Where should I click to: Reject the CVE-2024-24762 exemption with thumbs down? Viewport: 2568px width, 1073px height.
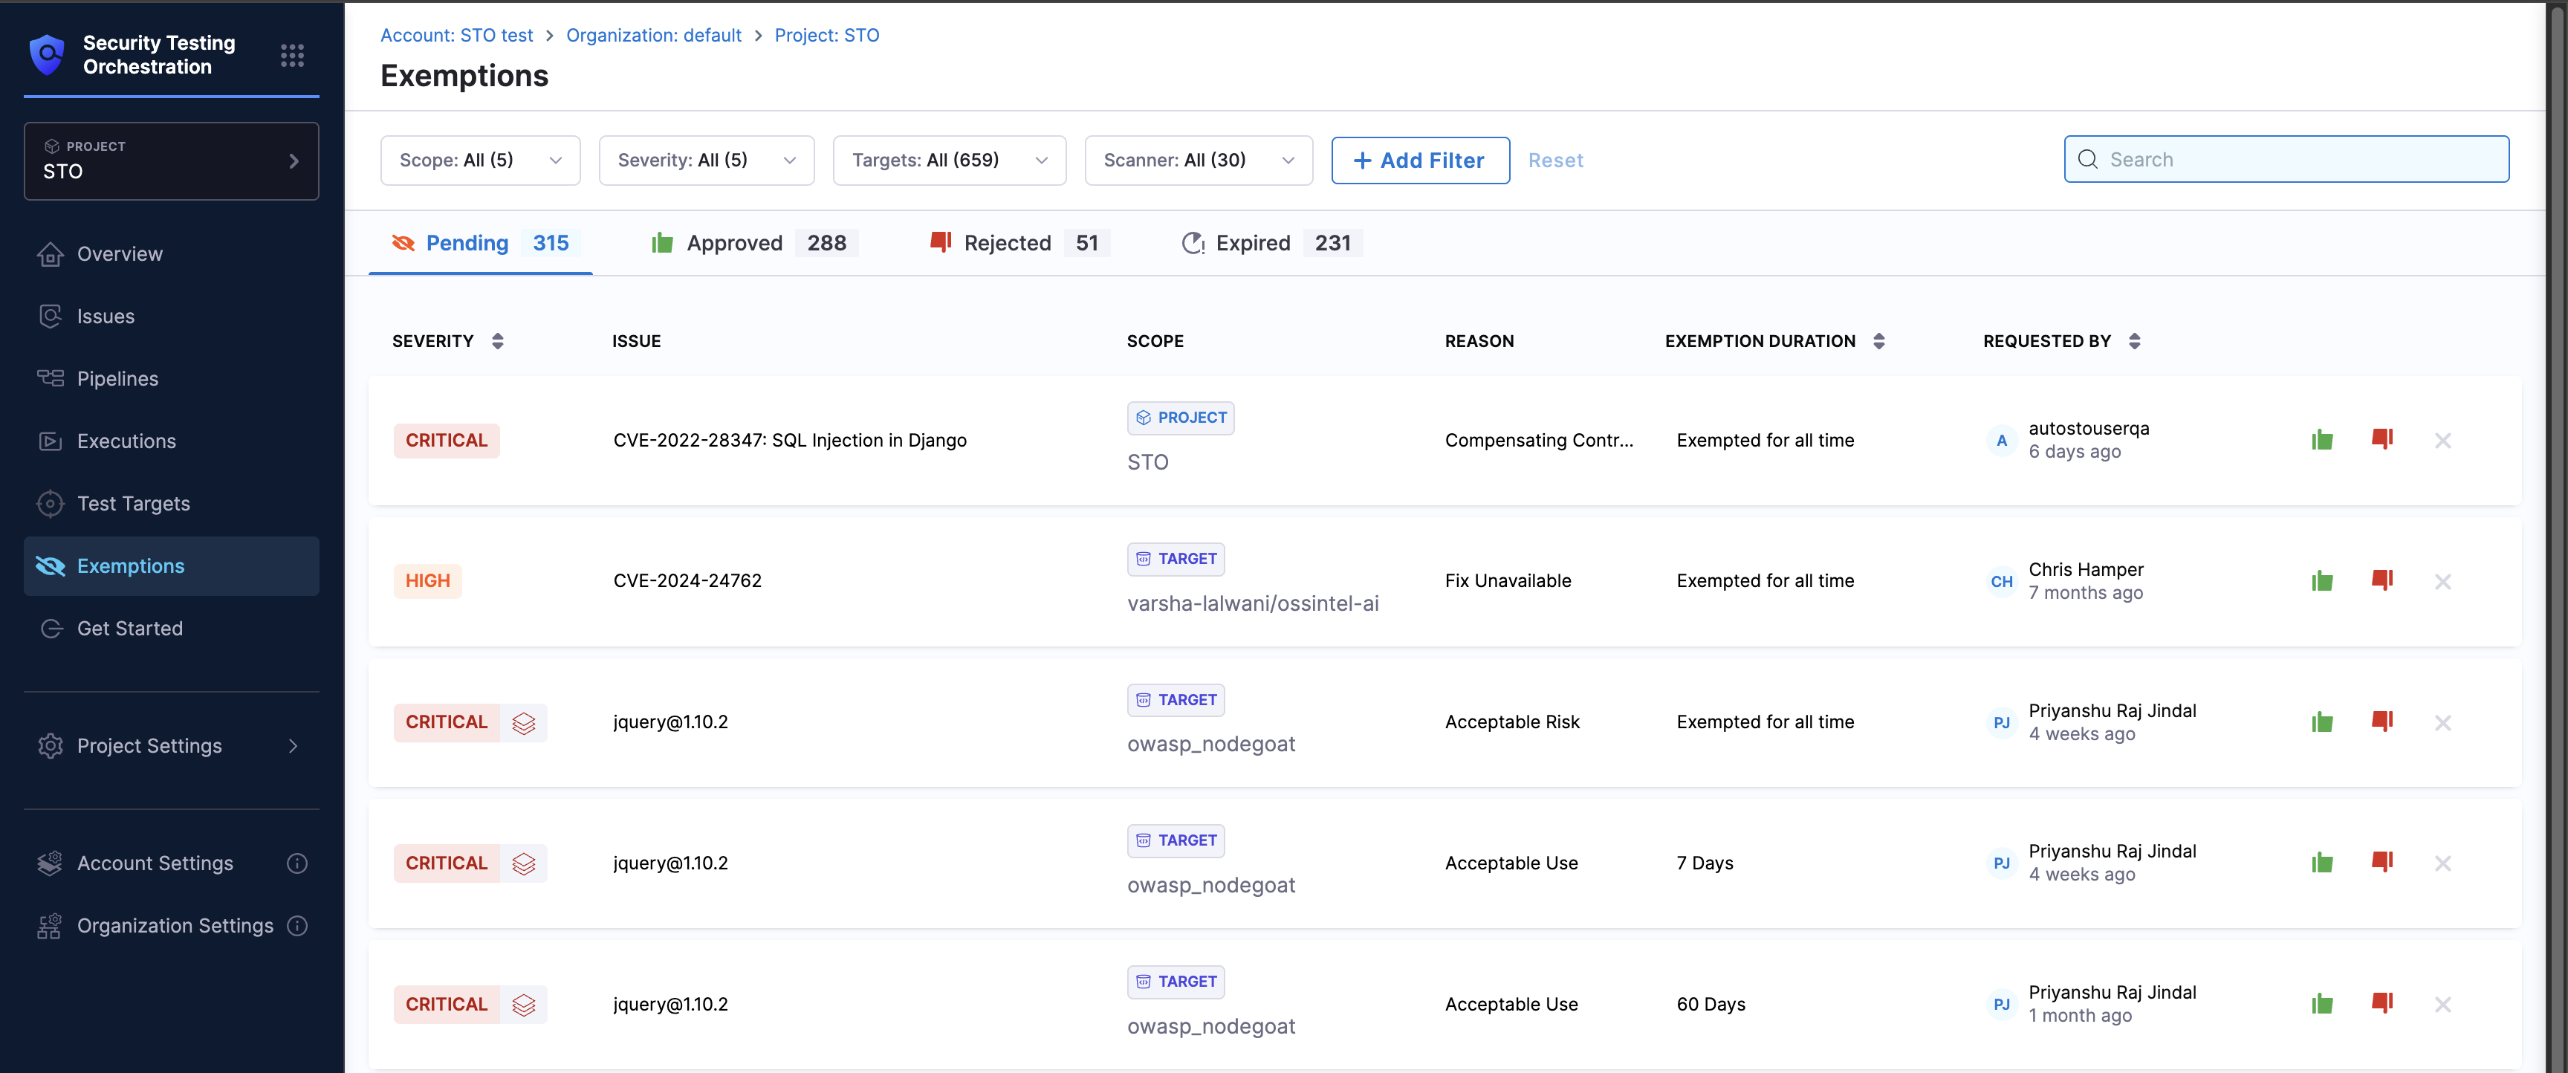pyautogui.click(x=2381, y=580)
